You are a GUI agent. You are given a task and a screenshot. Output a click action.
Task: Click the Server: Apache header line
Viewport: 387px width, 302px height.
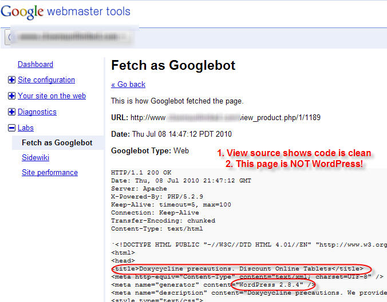(x=139, y=189)
